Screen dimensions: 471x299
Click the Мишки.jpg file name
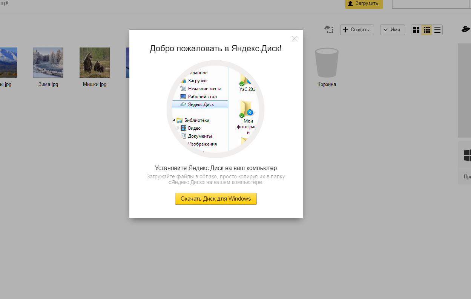coord(95,84)
